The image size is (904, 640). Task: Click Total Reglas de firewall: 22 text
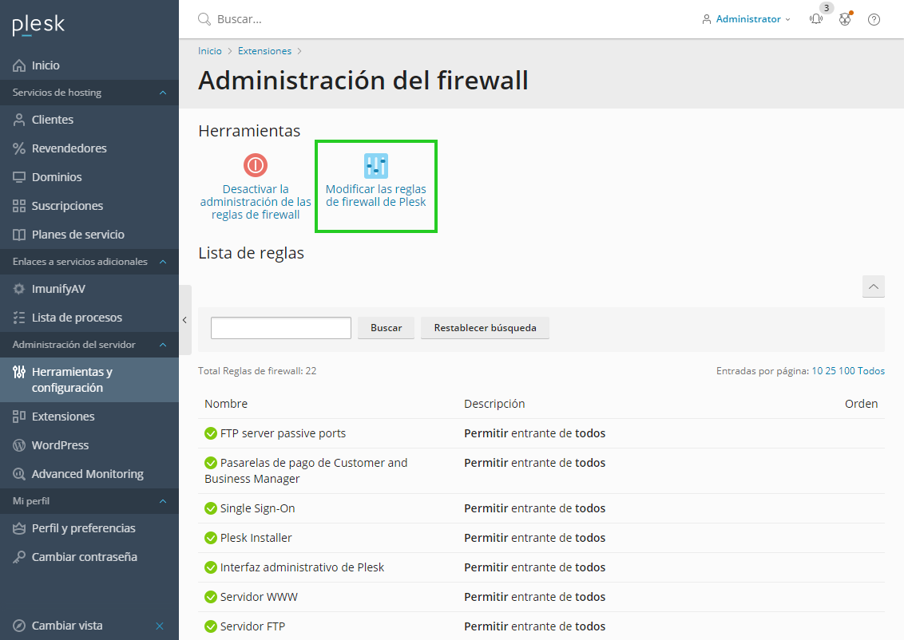(x=257, y=372)
